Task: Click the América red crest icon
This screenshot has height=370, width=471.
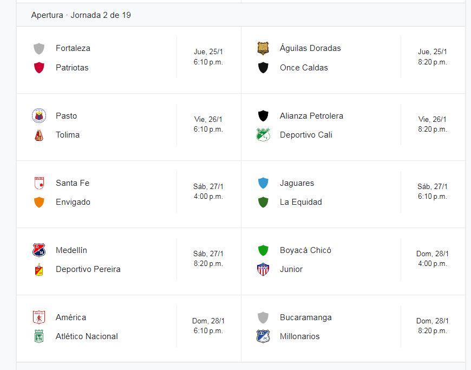Action: [x=39, y=317]
